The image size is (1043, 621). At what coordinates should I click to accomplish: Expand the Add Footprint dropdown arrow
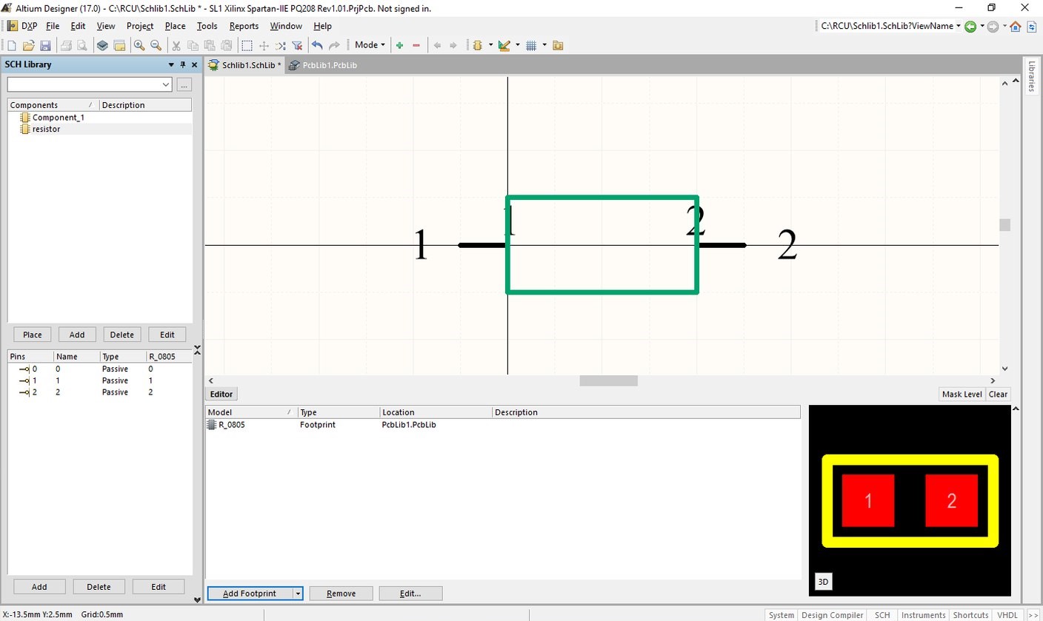(298, 594)
